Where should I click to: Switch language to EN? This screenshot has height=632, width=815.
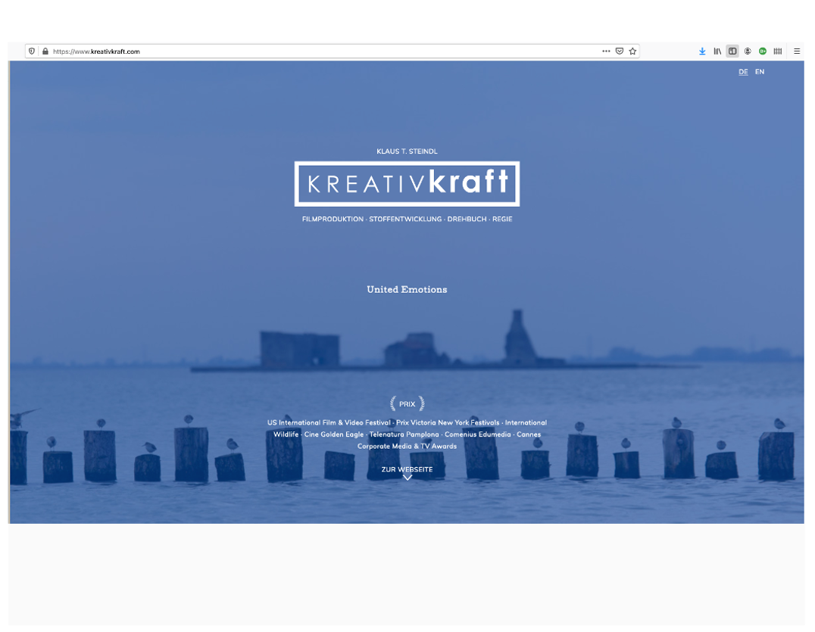pos(760,72)
